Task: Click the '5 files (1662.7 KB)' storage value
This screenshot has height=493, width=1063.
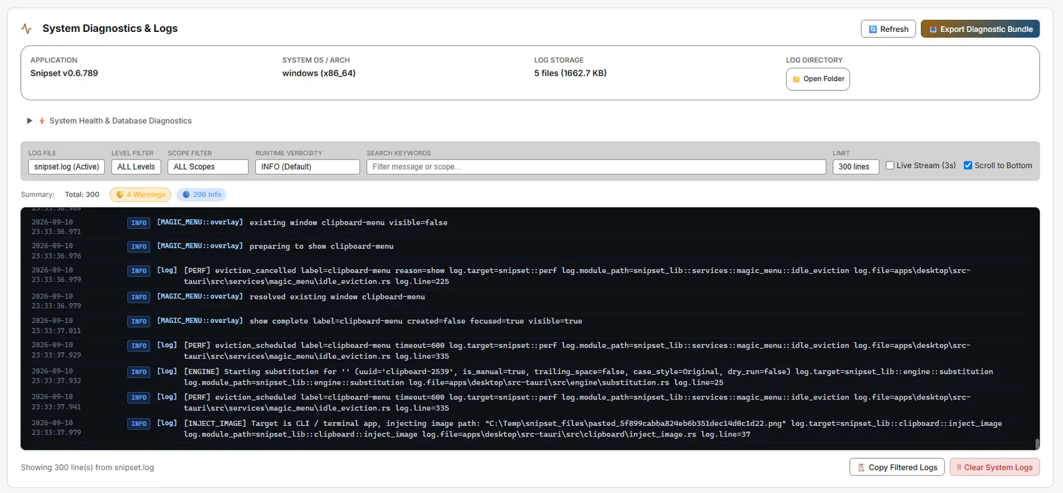Action: click(570, 73)
